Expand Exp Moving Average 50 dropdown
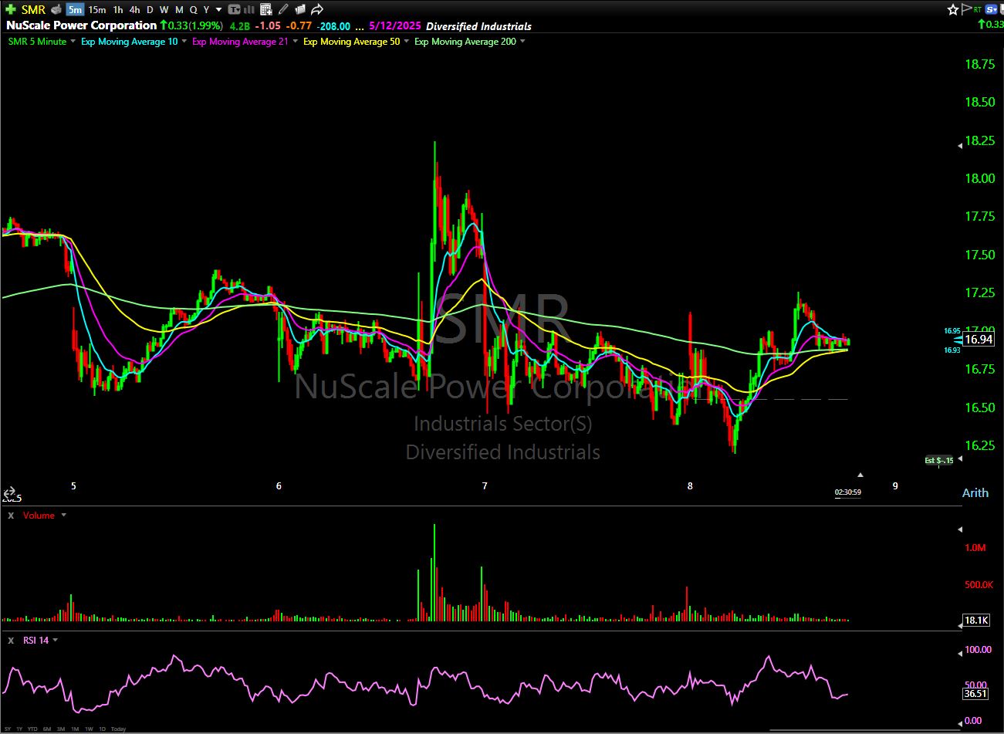This screenshot has height=734, width=1004. pos(407,42)
